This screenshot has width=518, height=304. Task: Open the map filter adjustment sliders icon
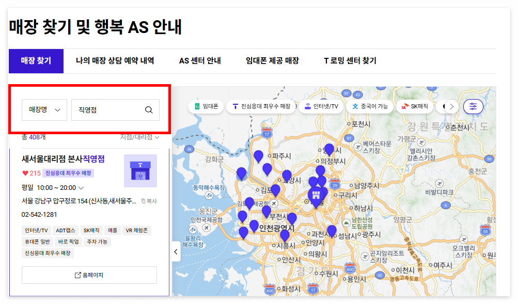coord(473,106)
